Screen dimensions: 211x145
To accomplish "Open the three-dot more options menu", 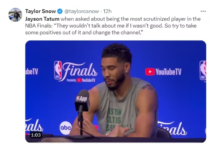I will pos(203,11).
